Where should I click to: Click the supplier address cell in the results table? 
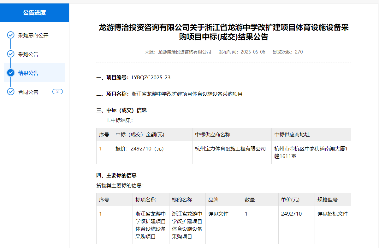point(311,152)
